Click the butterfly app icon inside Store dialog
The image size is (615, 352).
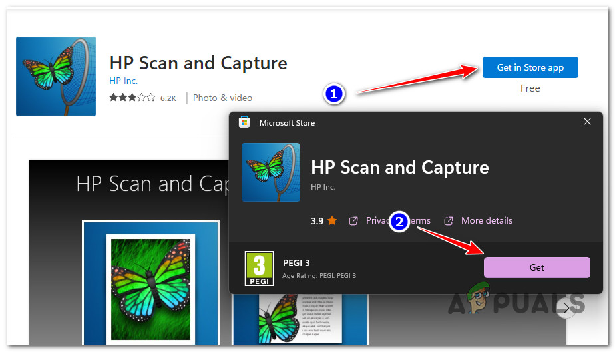click(x=271, y=172)
